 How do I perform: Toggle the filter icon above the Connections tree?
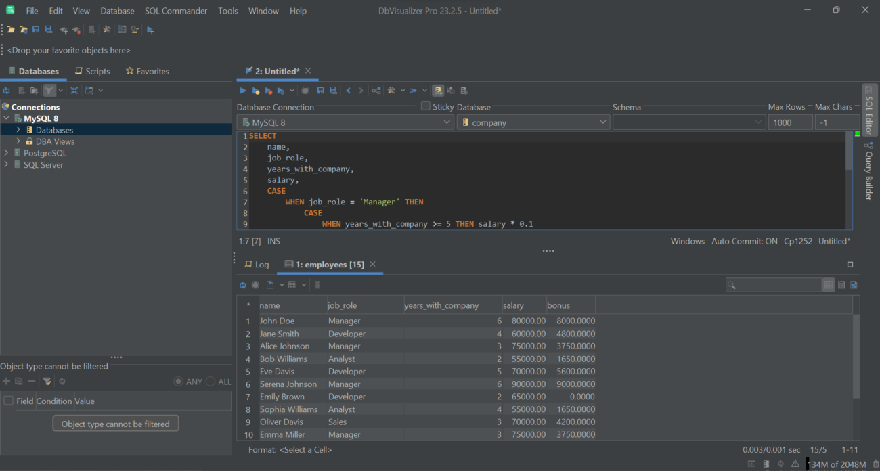click(x=49, y=90)
